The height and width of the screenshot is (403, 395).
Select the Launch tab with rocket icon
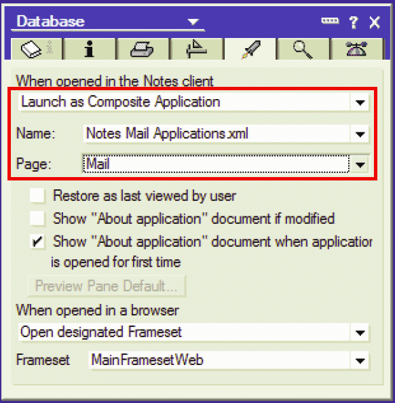[250, 49]
